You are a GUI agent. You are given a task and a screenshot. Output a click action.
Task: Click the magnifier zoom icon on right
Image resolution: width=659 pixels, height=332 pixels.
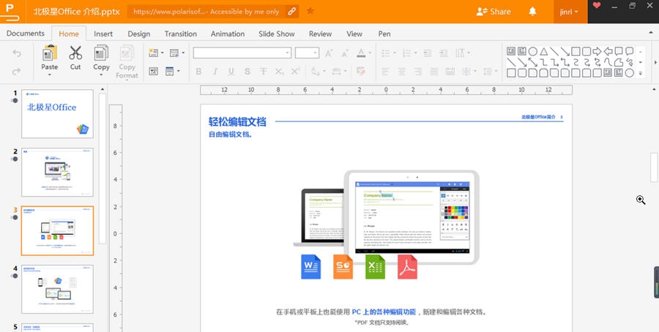pos(641,200)
